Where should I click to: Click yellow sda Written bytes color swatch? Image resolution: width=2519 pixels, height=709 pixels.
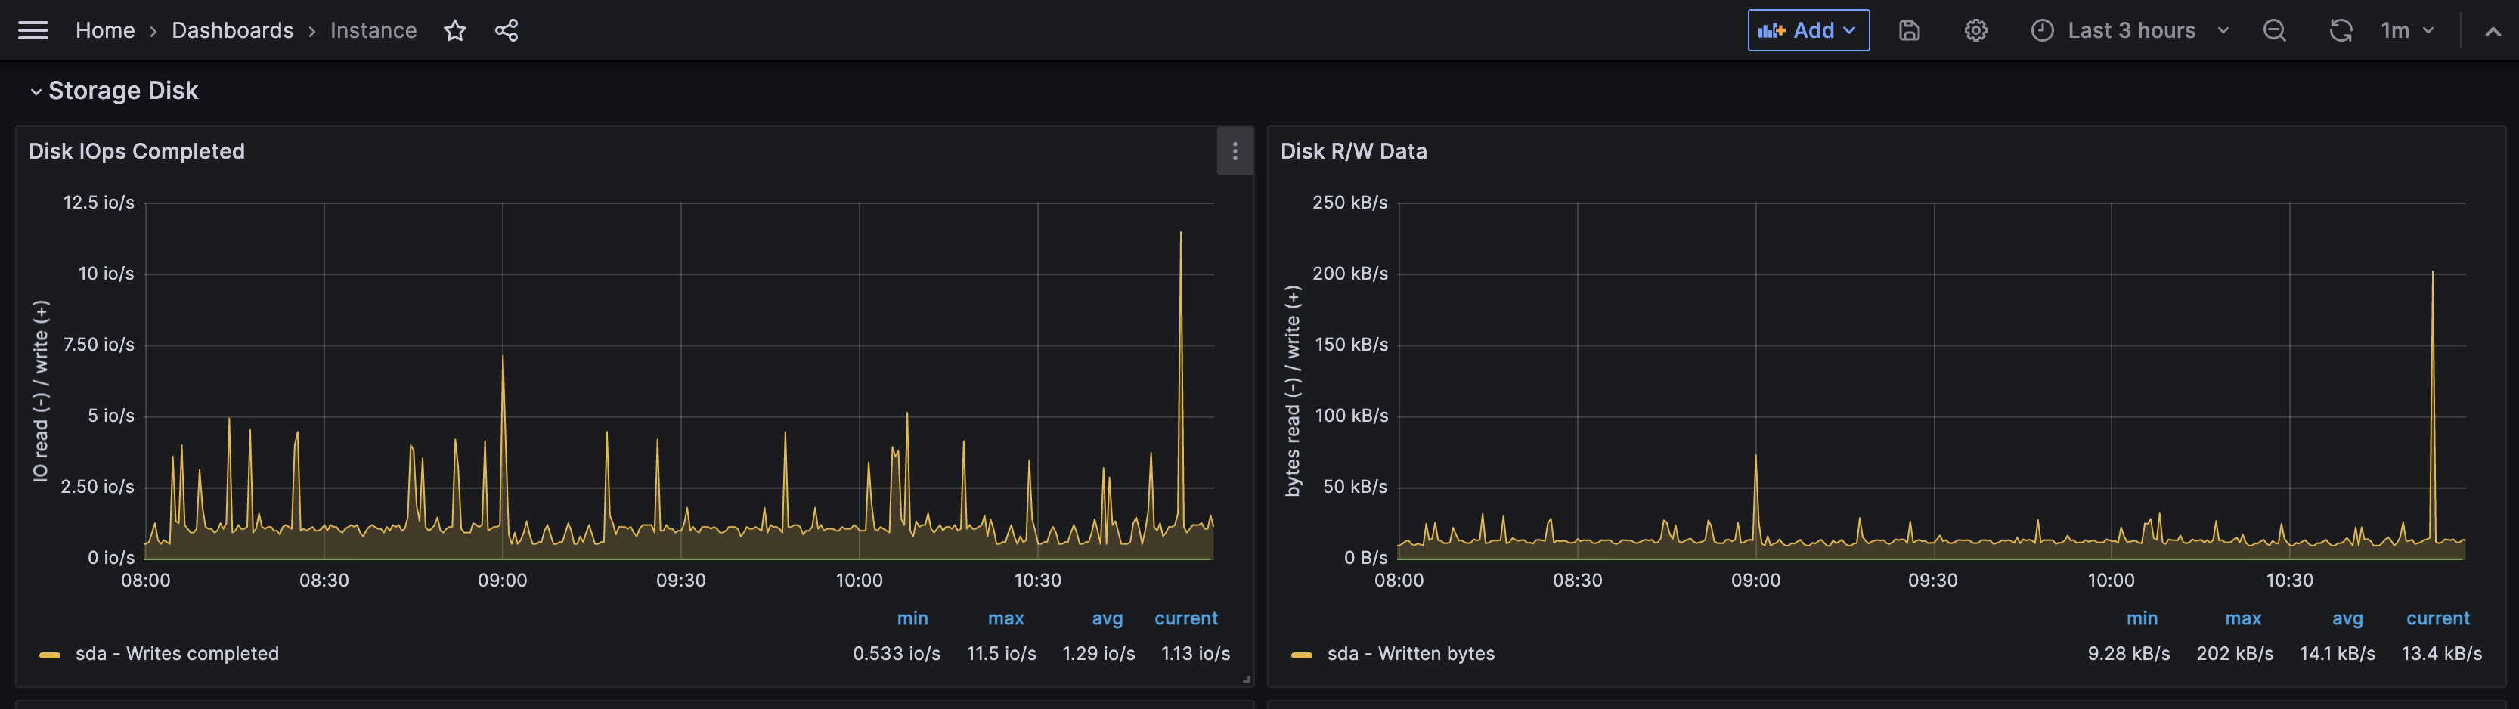tap(1300, 655)
